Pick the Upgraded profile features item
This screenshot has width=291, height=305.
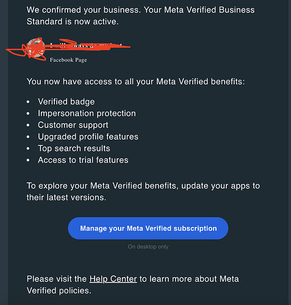(88, 137)
